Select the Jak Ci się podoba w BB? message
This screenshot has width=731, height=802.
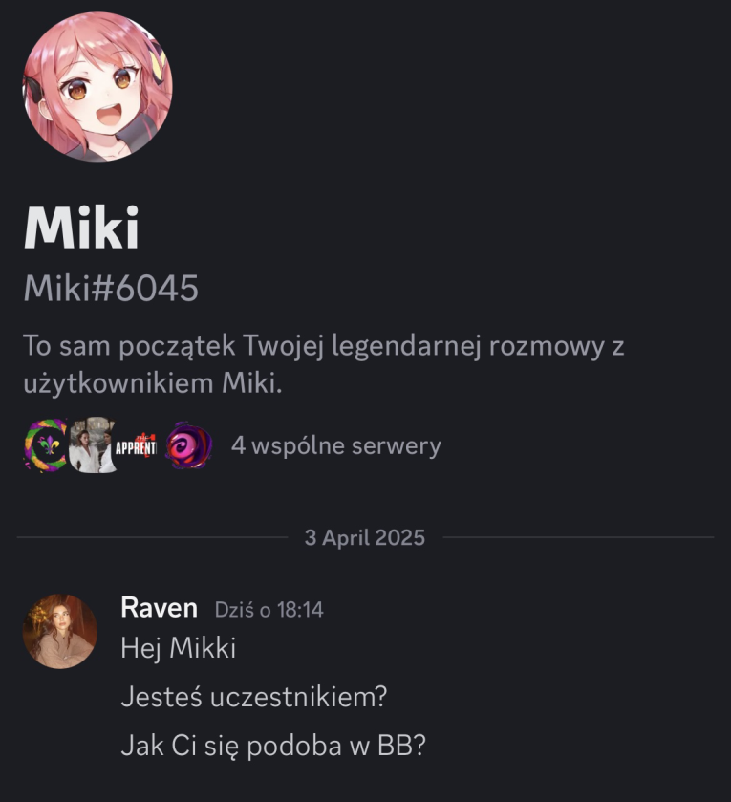click(273, 746)
